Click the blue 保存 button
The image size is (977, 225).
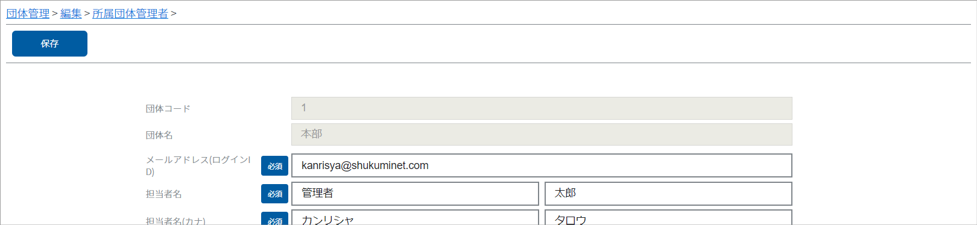coord(49,43)
